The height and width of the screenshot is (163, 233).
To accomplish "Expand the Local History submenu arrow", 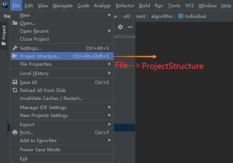I will point(110,73).
